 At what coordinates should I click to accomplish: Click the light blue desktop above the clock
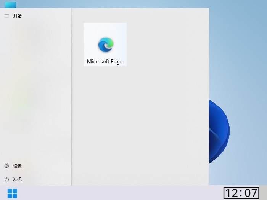240,168
